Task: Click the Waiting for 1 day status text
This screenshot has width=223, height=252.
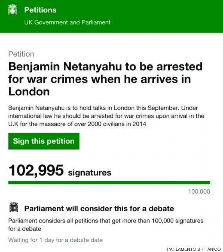Action: click(55, 240)
